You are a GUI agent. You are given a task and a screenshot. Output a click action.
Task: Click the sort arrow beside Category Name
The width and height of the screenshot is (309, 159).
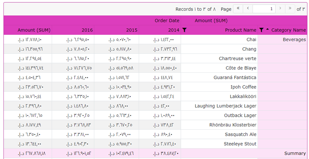[x=267, y=30]
